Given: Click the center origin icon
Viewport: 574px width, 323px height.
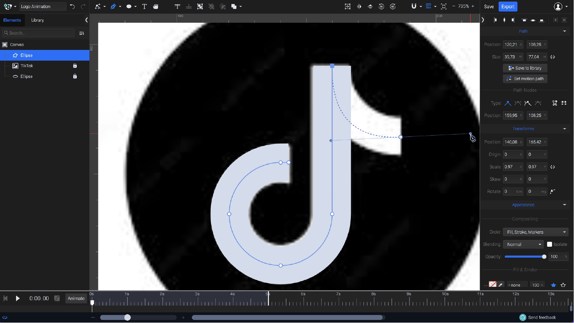Looking at the screenshot, I should point(347,6).
